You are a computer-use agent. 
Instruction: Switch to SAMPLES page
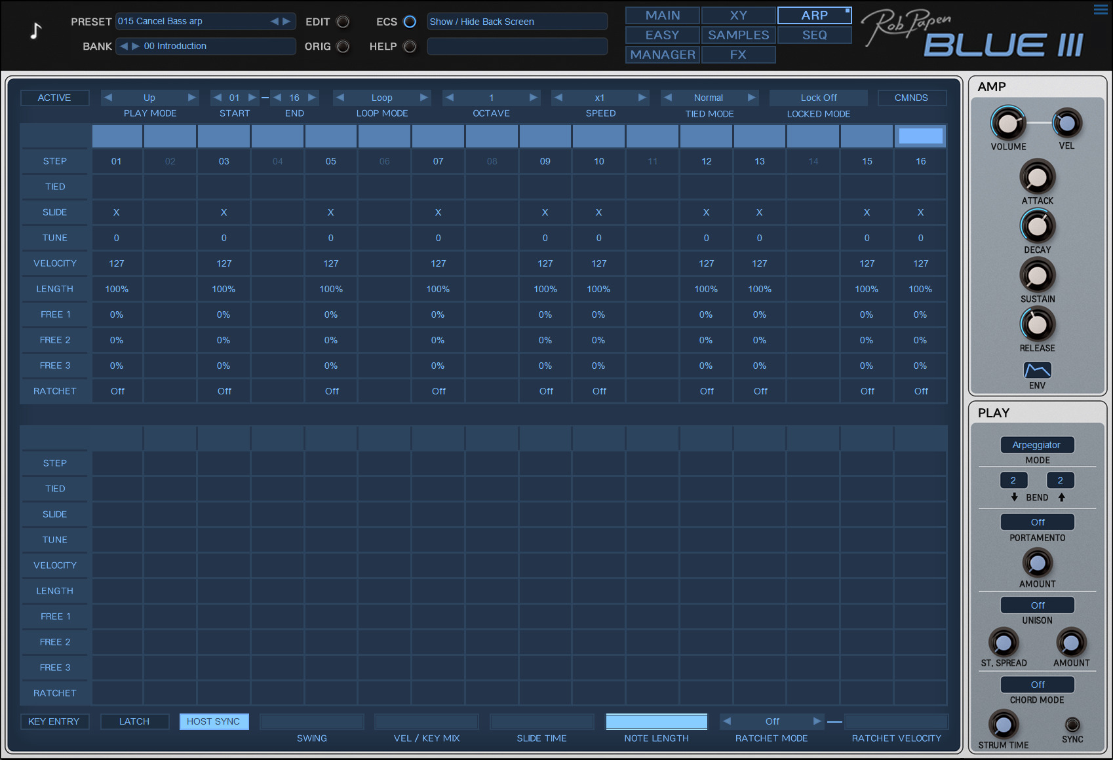tap(739, 35)
